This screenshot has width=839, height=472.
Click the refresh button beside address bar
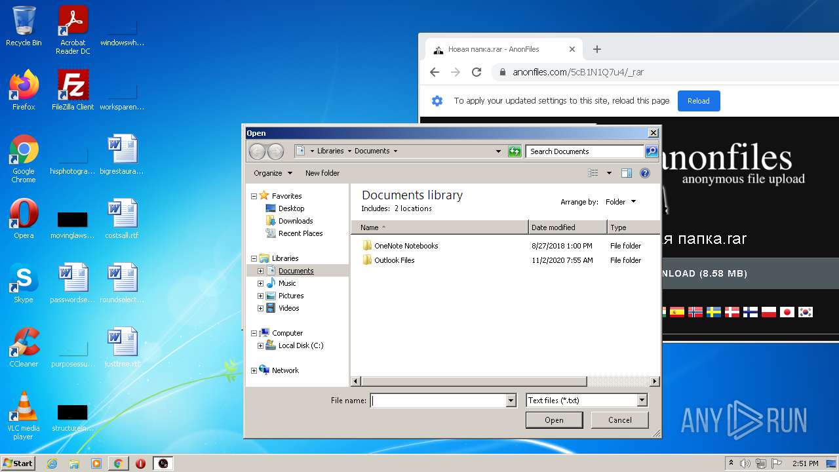[x=515, y=151]
